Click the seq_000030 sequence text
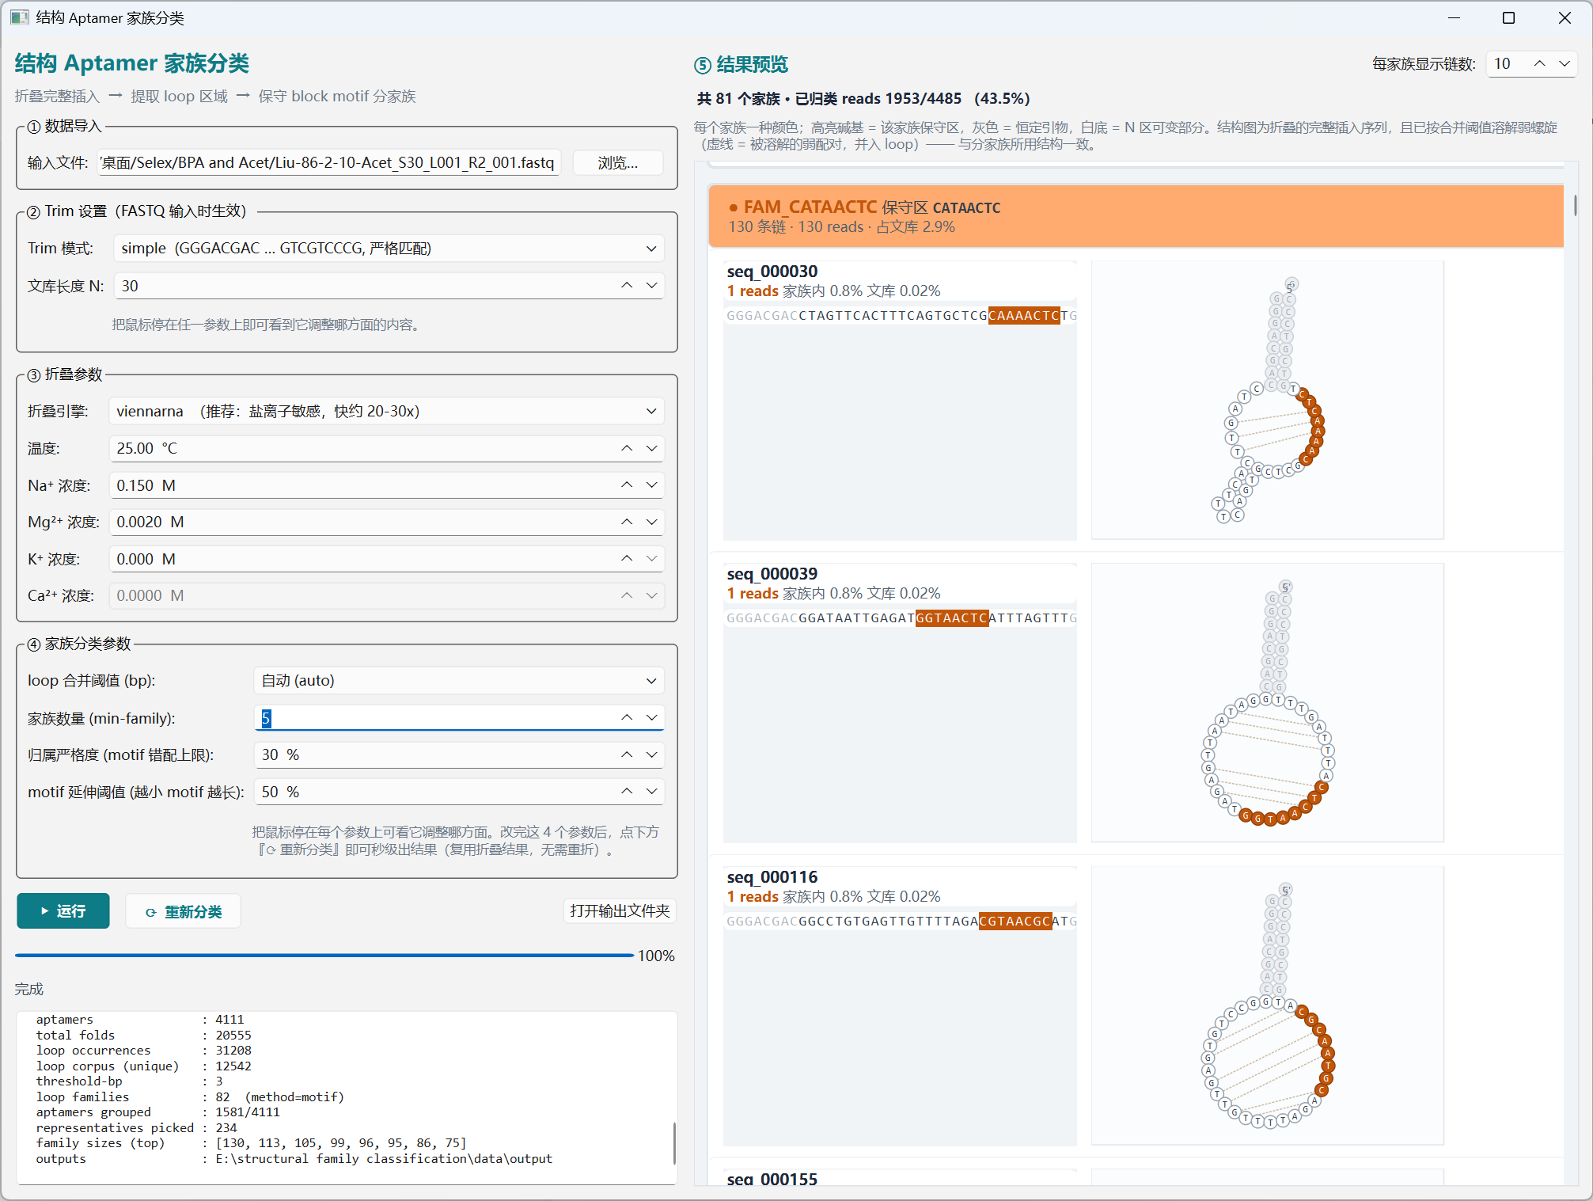 click(x=901, y=316)
